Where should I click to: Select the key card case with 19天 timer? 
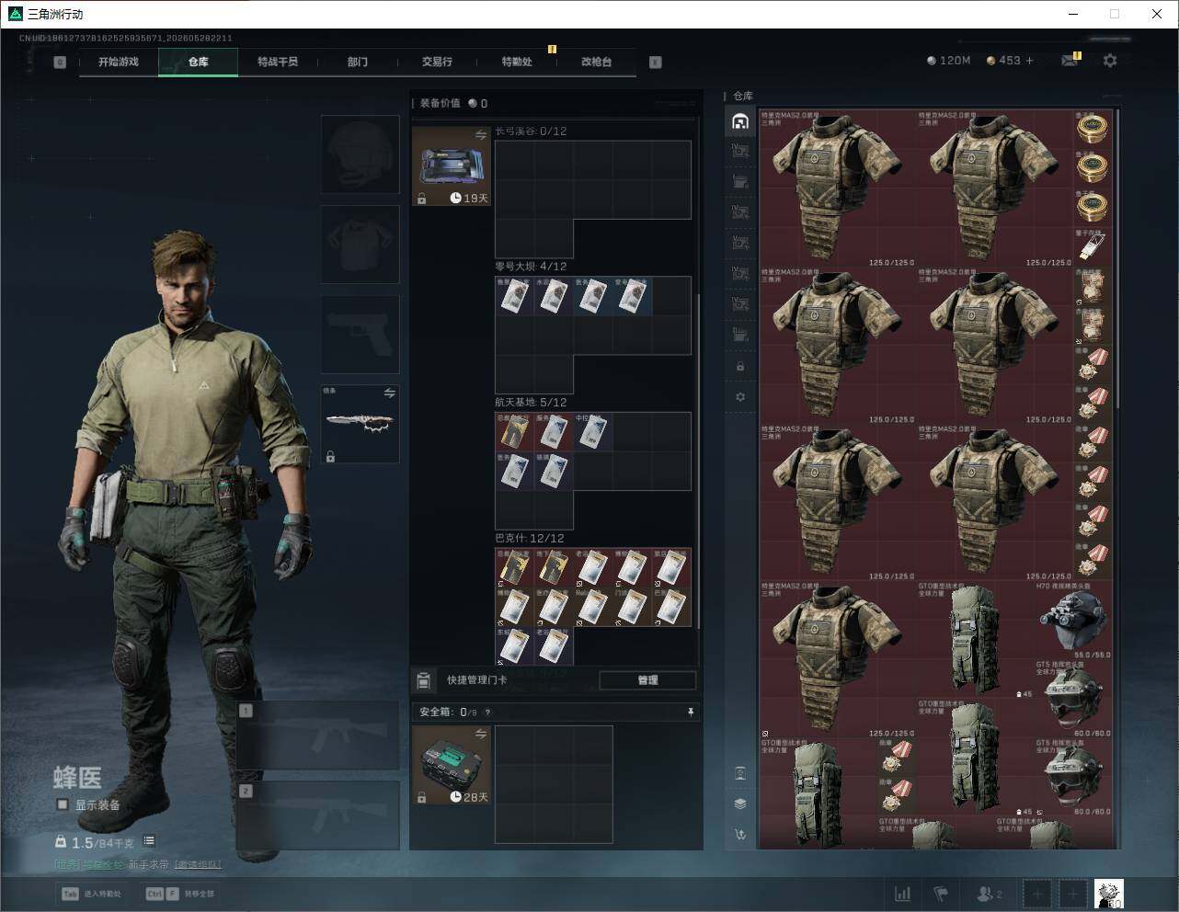(x=452, y=166)
